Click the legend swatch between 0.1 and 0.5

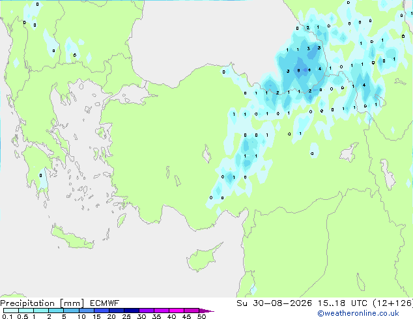coord(11,311)
